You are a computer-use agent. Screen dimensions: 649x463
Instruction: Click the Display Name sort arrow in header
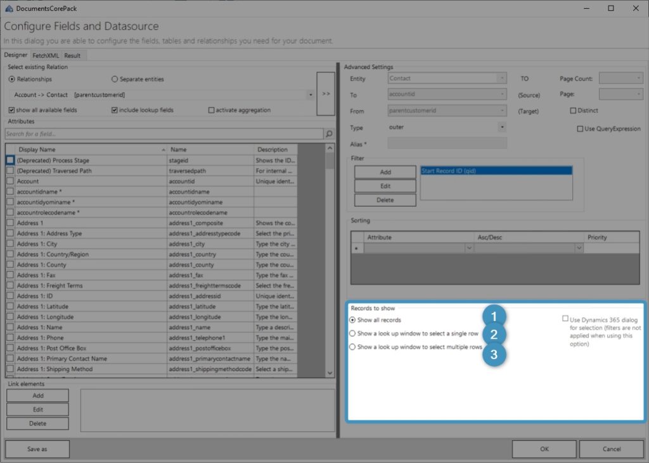point(164,150)
